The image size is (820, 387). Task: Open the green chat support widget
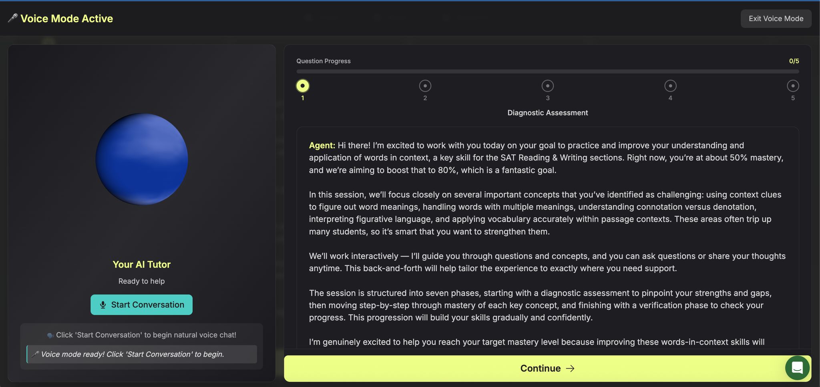coord(797,368)
